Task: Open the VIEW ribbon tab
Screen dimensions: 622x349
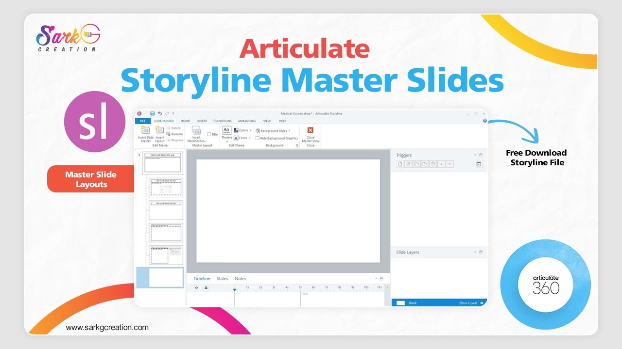Action: pyautogui.click(x=267, y=121)
